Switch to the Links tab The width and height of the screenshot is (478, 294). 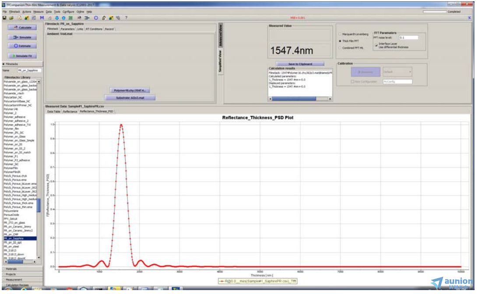tap(80, 29)
